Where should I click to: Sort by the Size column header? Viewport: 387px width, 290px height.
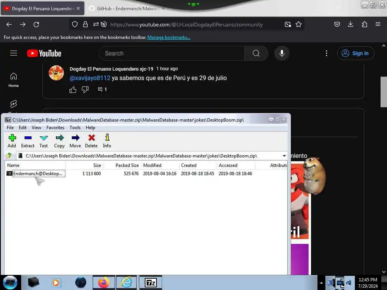click(85, 165)
